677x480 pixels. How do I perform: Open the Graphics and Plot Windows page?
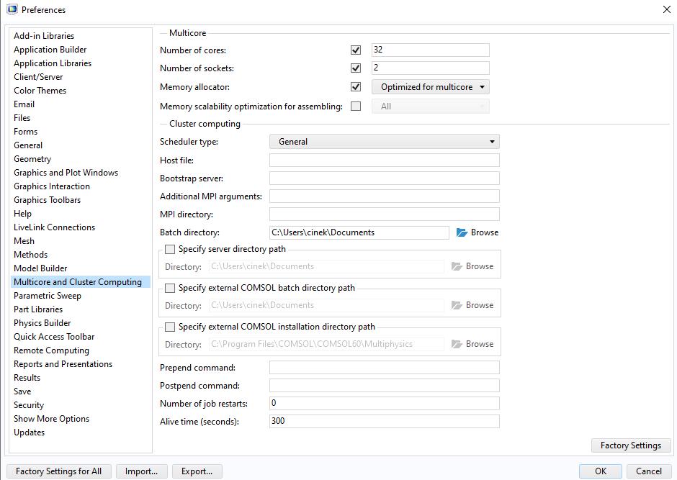coord(66,173)
